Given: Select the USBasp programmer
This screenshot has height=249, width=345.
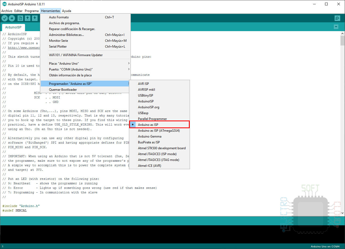Looking at the screenshot, I should (159, 113).
